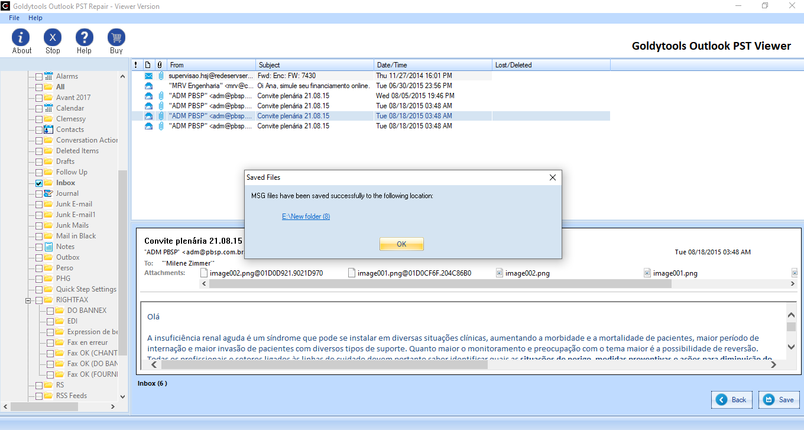Click paperclip icon of Wed 08/05/2015 email

tap(160, 96)
